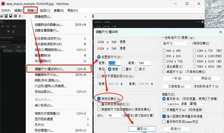Image resolution: width=224 pixels, height=133 pixels.
Task: Select 调整尺寸/重采样(m)... menu entry
Action: click(x=59, y=69)
